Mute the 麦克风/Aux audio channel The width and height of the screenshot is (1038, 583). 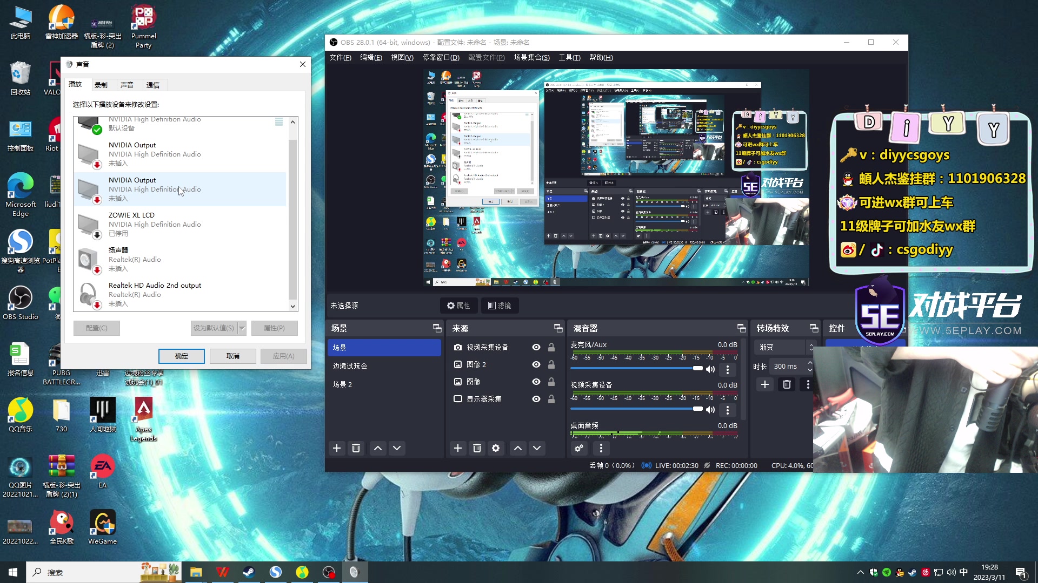coord(710,369)
